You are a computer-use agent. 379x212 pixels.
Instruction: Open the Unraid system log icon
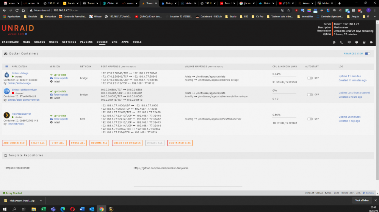coord(371,42)
